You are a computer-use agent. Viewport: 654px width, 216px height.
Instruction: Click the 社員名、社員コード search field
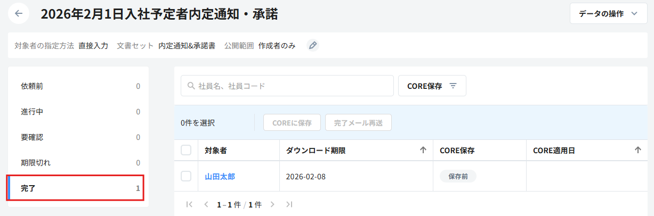tap(287, 86)
